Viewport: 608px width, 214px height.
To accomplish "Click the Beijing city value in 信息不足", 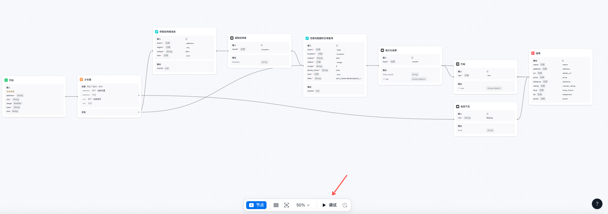I will (x=490, y=118).
